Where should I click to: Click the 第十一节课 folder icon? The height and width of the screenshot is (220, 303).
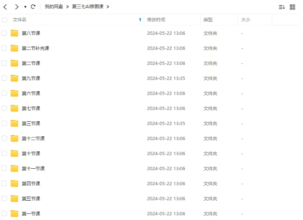(14, 168)
